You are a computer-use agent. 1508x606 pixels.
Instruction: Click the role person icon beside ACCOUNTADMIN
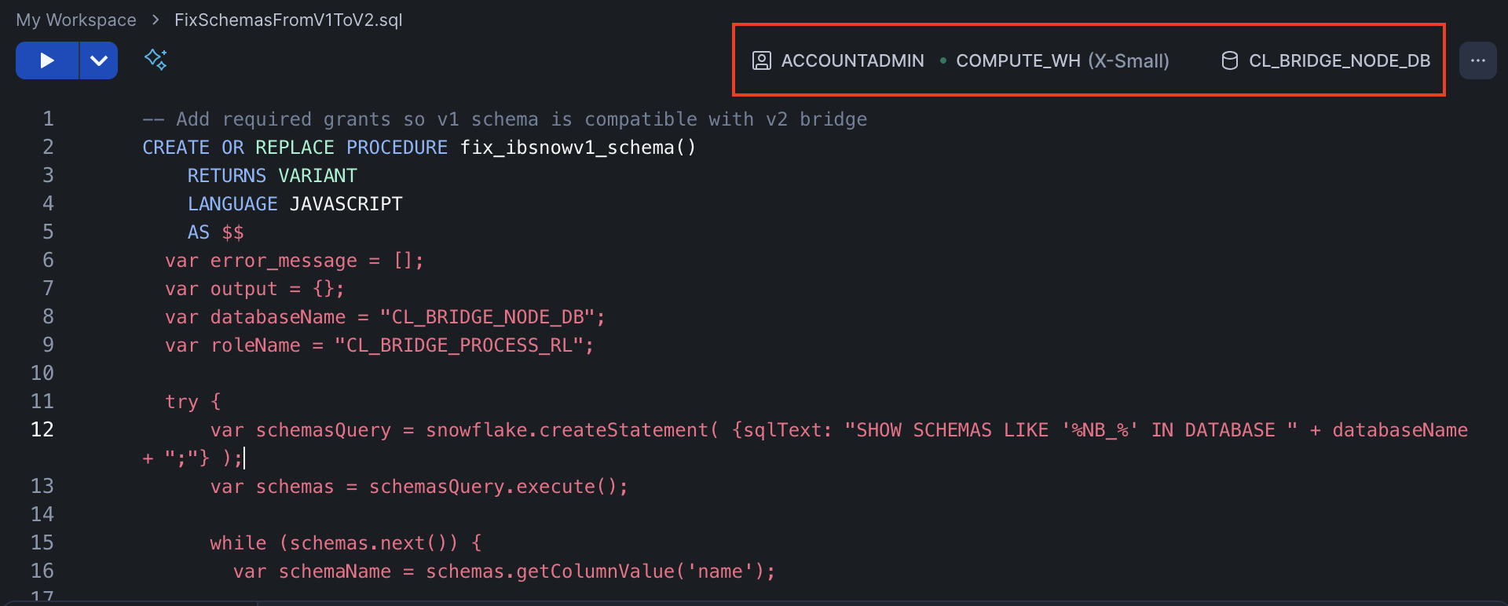761,60
